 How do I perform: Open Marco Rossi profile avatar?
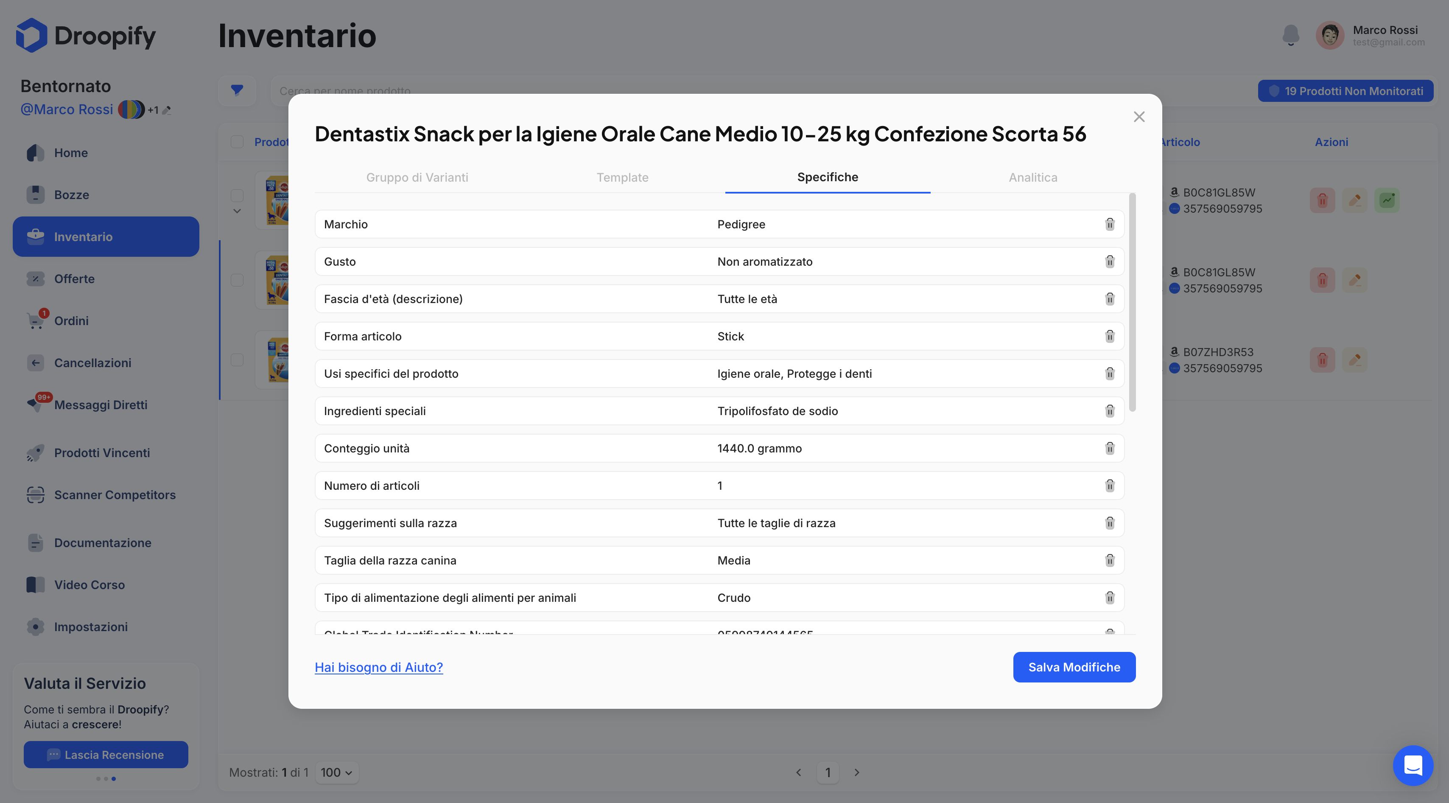[x=1330, y=36]
